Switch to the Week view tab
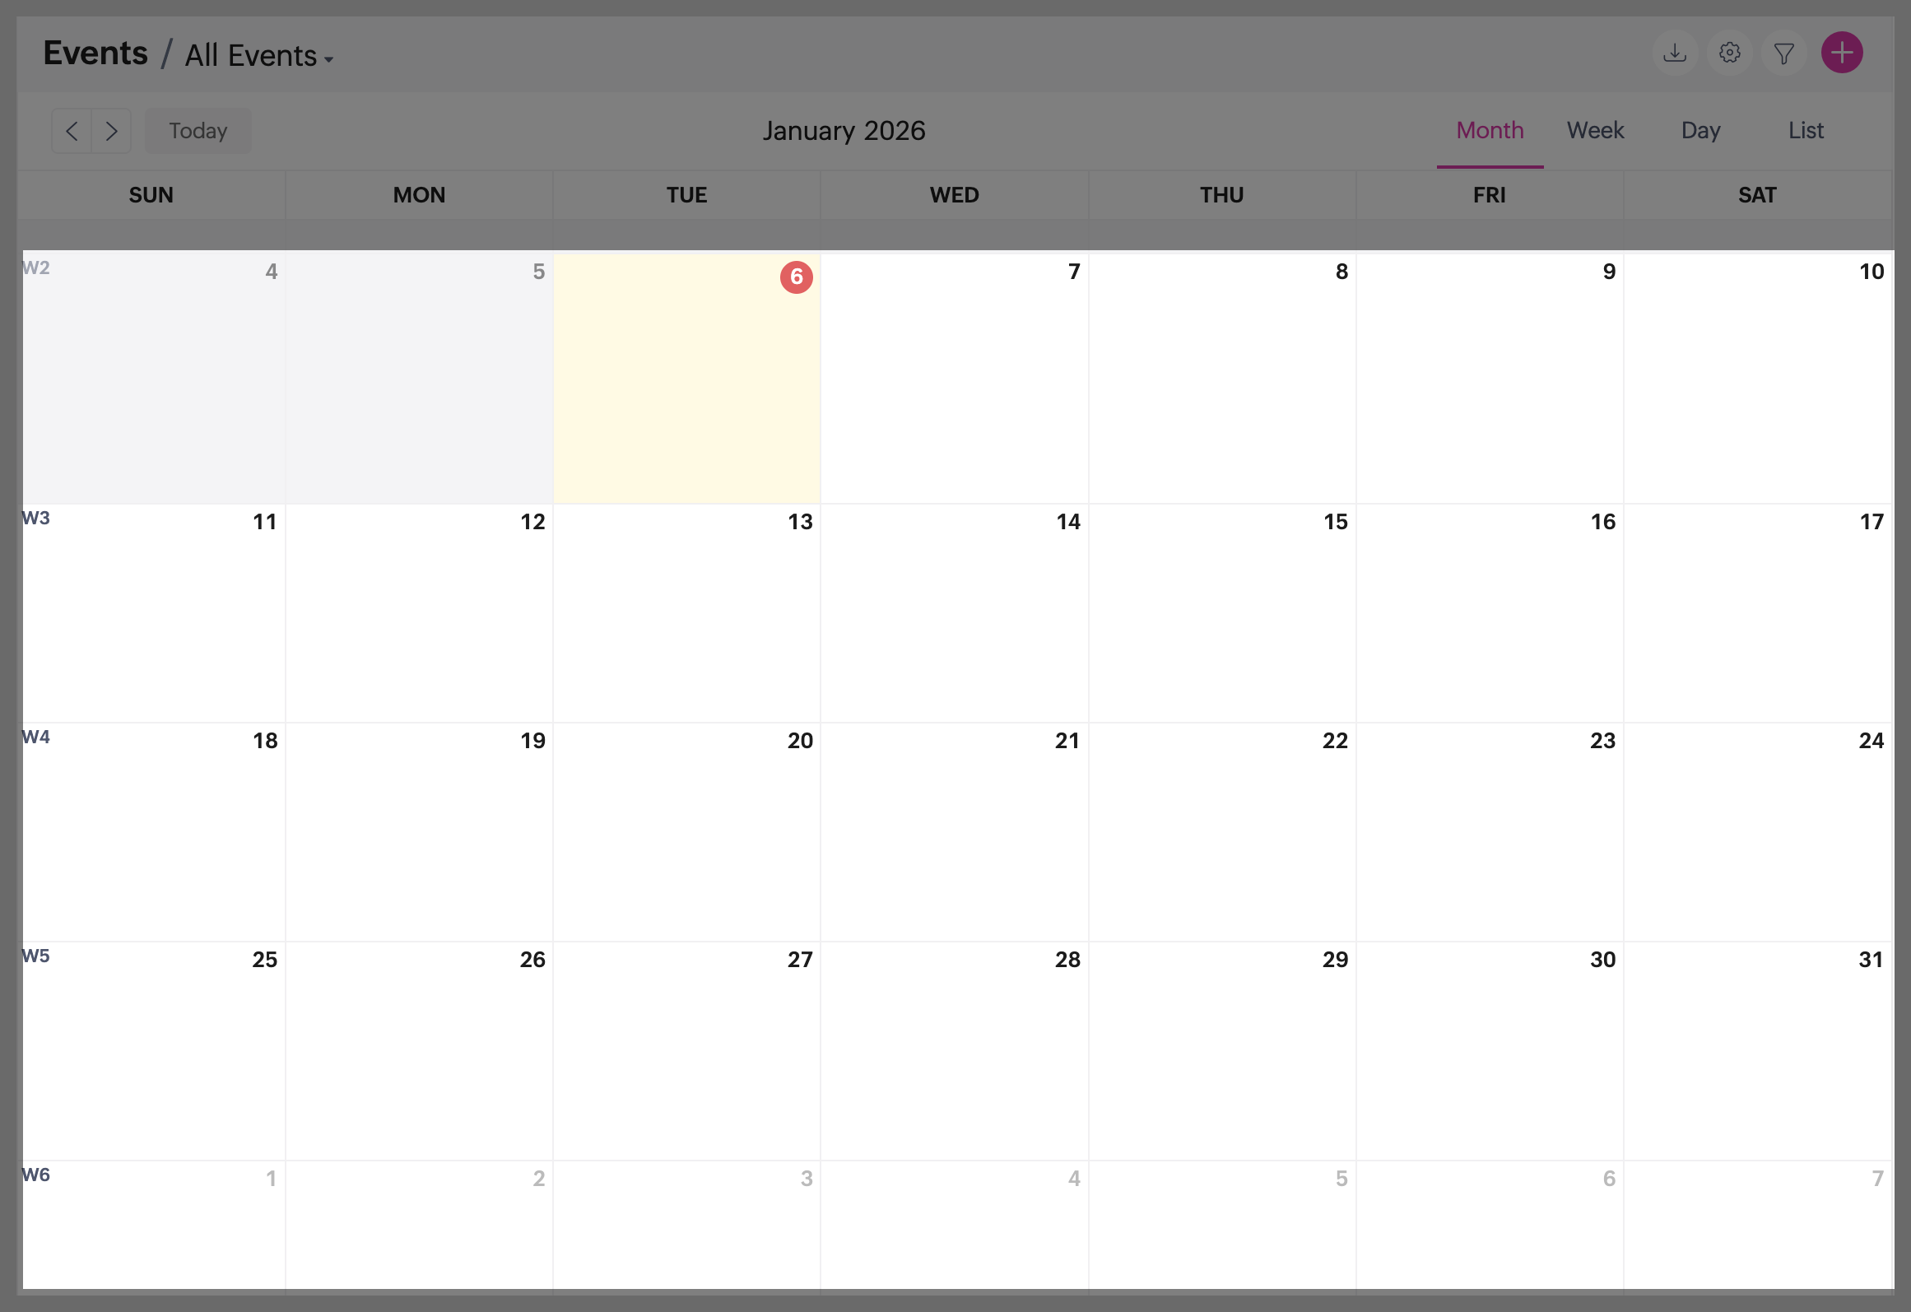The image size is (1911, 1312). 1595,131
